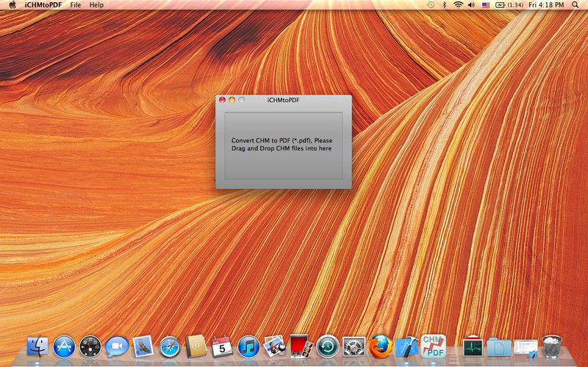Open iPhoto from the Dock

[x=274, y=346]
